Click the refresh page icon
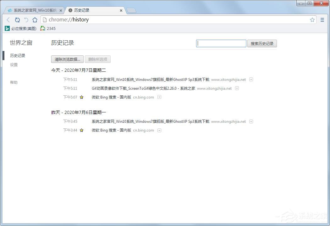Image resolution: width=330 pixels, height=226 pixels. 17,20
